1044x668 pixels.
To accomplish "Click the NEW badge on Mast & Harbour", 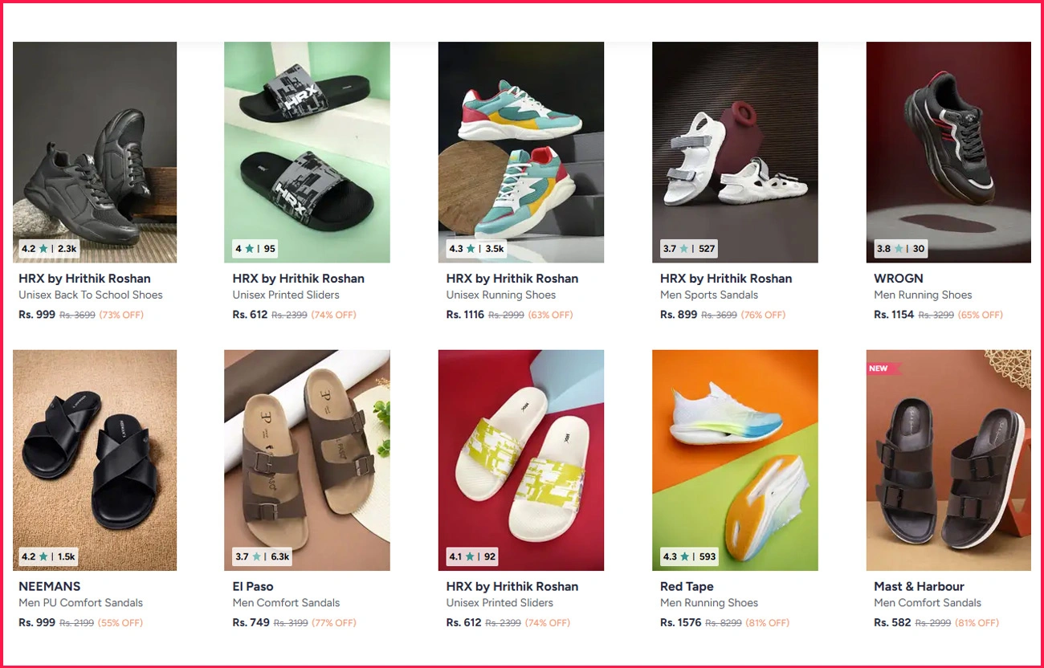I will [881, 369].
